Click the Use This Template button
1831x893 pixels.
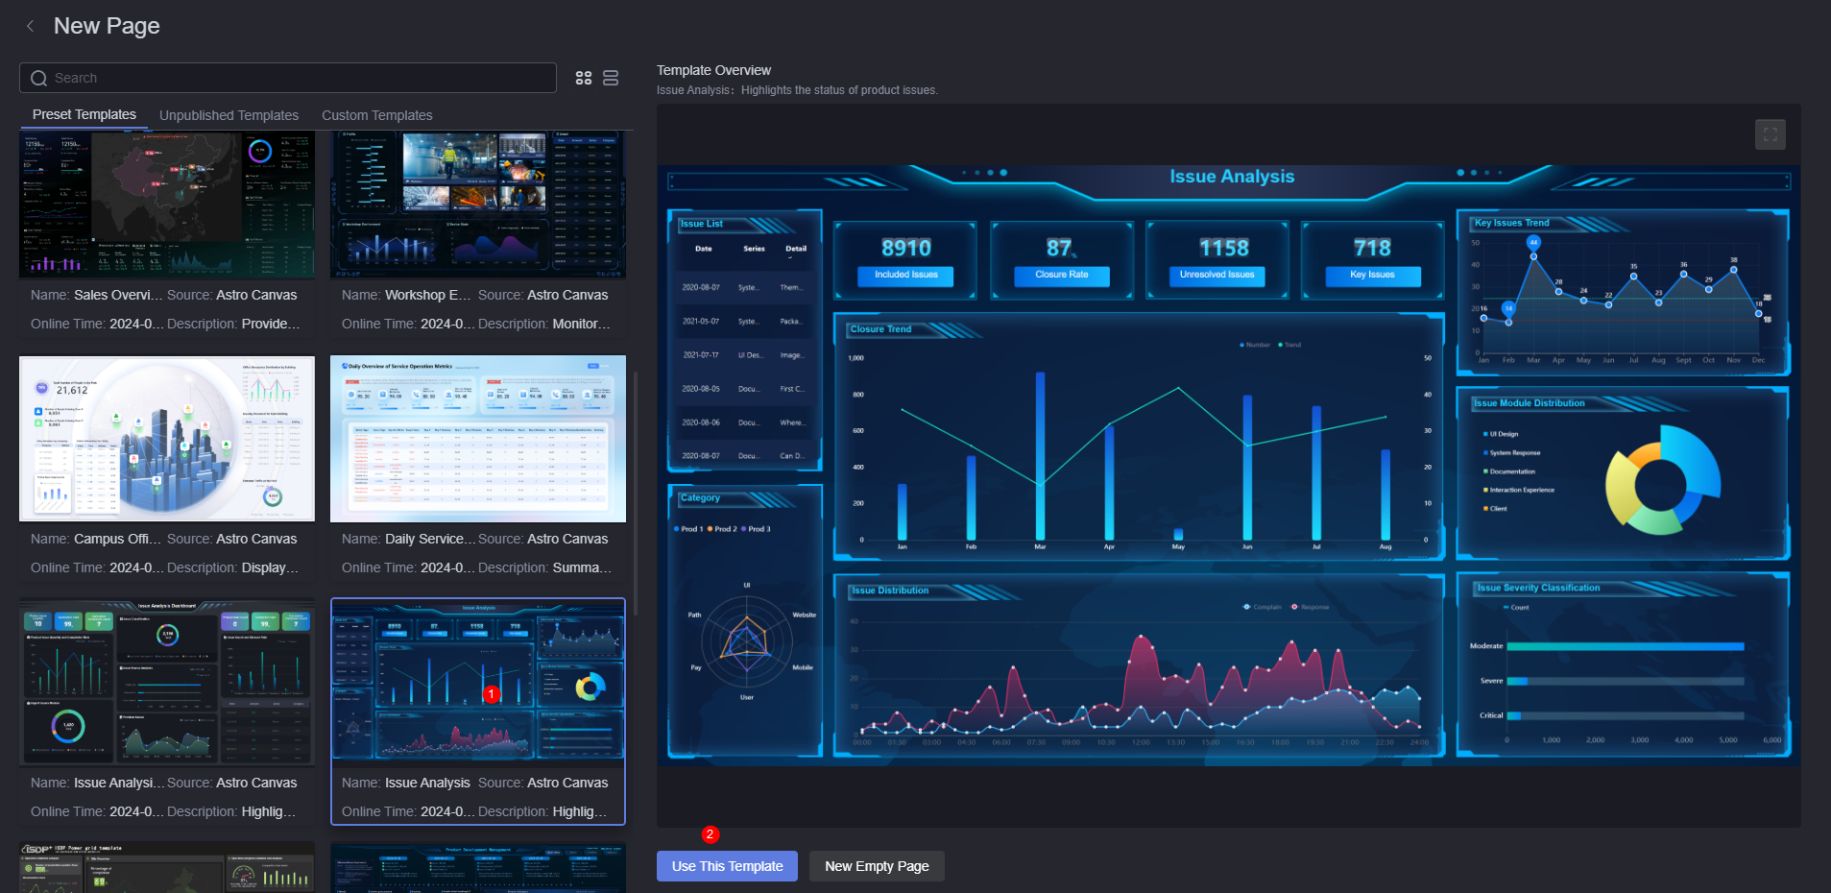[x=727, y=866]
